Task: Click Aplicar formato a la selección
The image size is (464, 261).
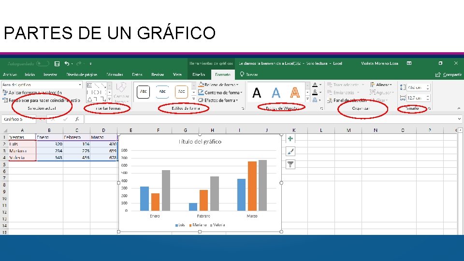Action: click(x=32, y=93)
